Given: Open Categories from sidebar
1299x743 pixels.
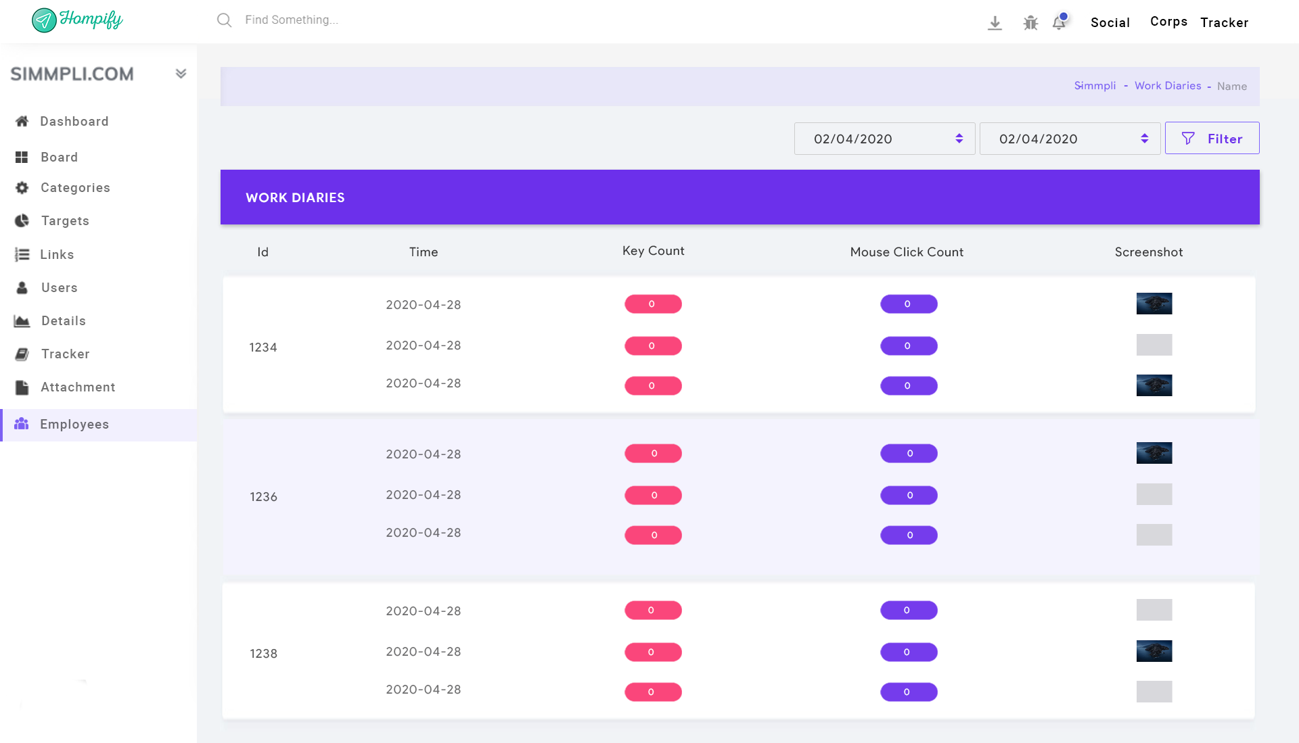Looking at the screenshot, I should click(75, 187).
